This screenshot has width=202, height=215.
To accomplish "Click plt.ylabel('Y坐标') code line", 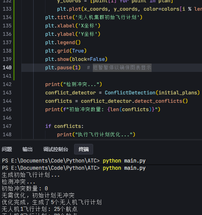I will tap(73, 34).
